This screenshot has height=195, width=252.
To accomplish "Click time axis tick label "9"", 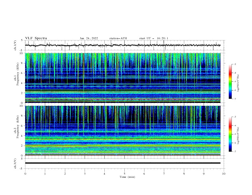I will point(204,174).
